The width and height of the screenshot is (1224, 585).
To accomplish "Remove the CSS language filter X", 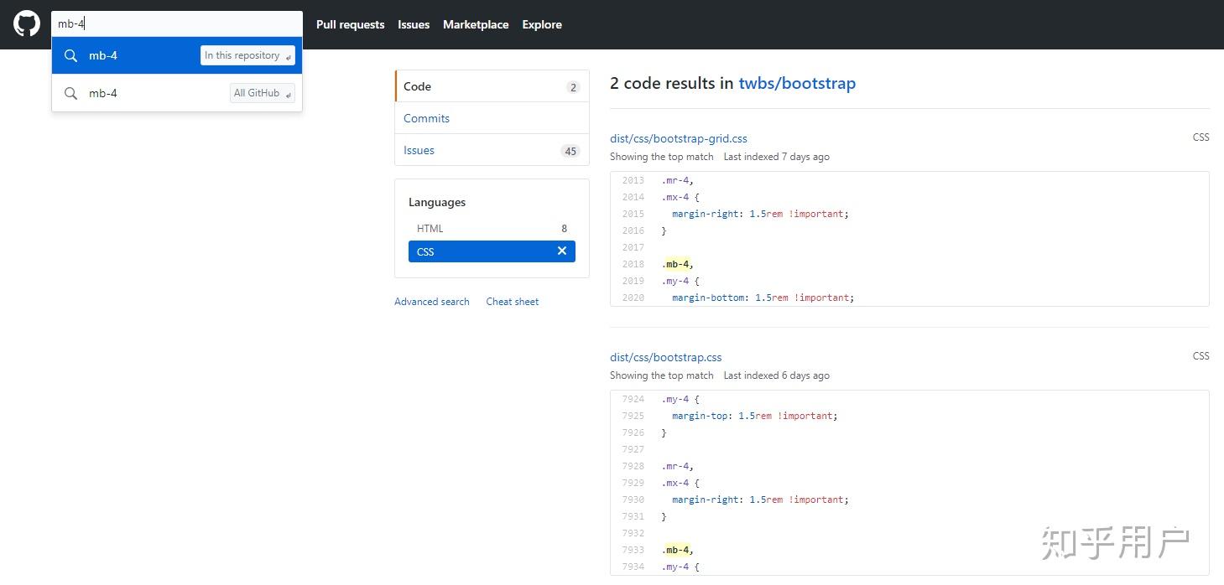I will (562, 251).
